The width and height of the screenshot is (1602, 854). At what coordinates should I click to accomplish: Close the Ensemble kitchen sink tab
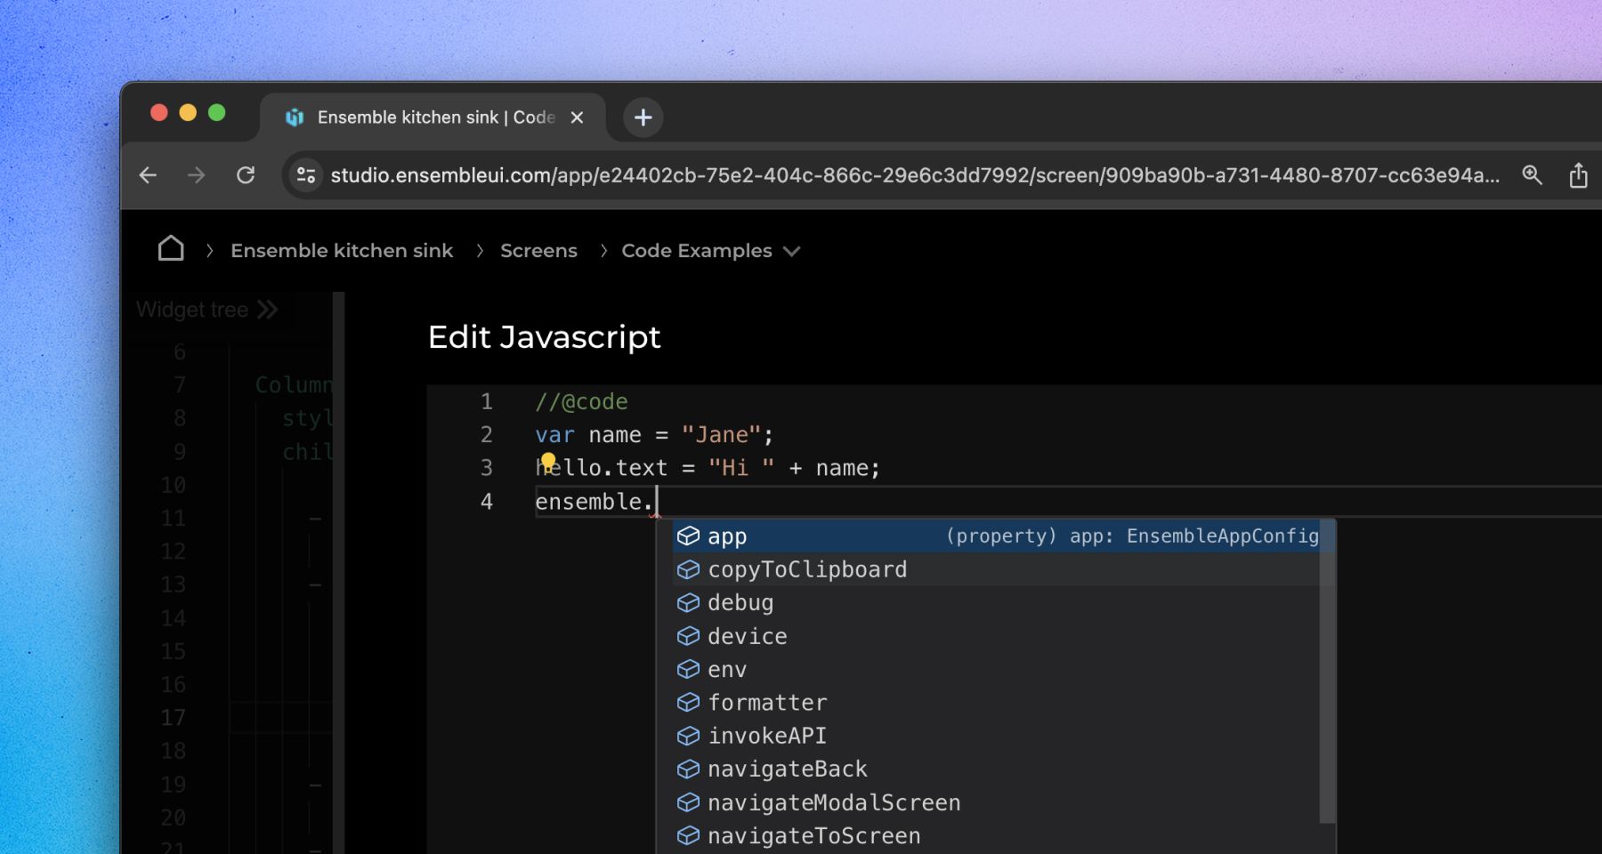pos(577,117)
